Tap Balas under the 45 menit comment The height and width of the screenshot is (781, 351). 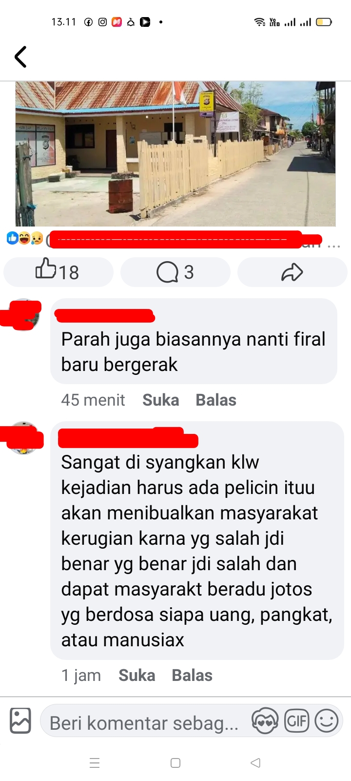point(216,400)
